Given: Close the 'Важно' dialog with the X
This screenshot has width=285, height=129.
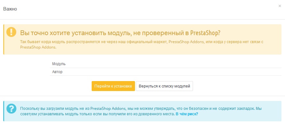Looking at the screenshot, I should [x=280, y=6].
